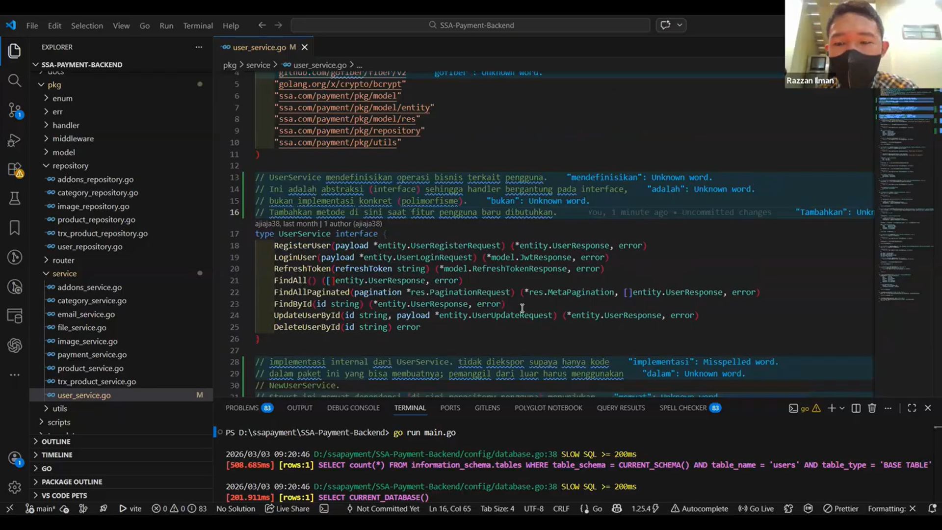Open the Terminal menu

click(198, 26)
